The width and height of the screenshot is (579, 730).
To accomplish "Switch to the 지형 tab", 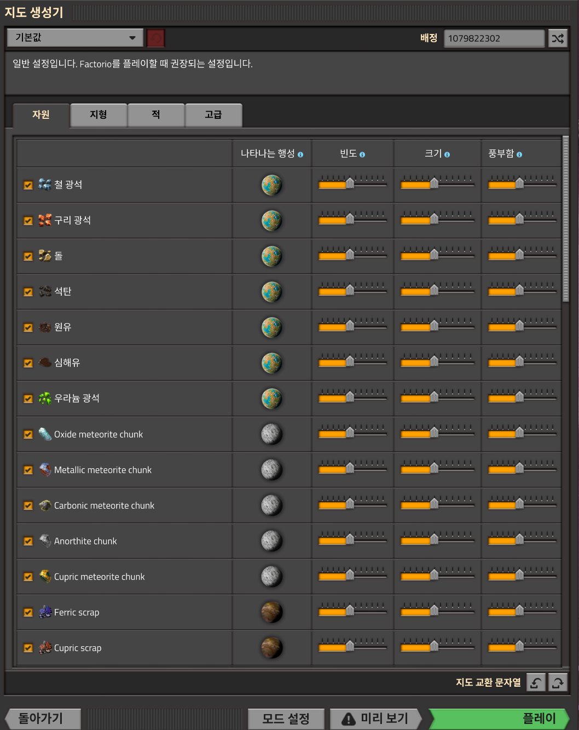I will pos(99,115).
